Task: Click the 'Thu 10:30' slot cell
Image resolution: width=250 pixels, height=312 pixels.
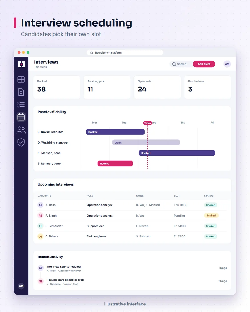Action: [180, 205]
